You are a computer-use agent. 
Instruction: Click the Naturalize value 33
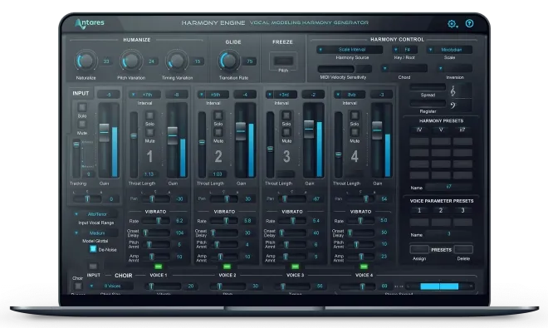(x=106, y=61)
